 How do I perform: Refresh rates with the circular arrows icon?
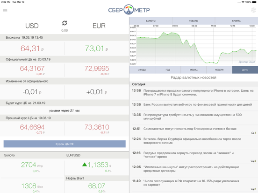coord(64,23)
